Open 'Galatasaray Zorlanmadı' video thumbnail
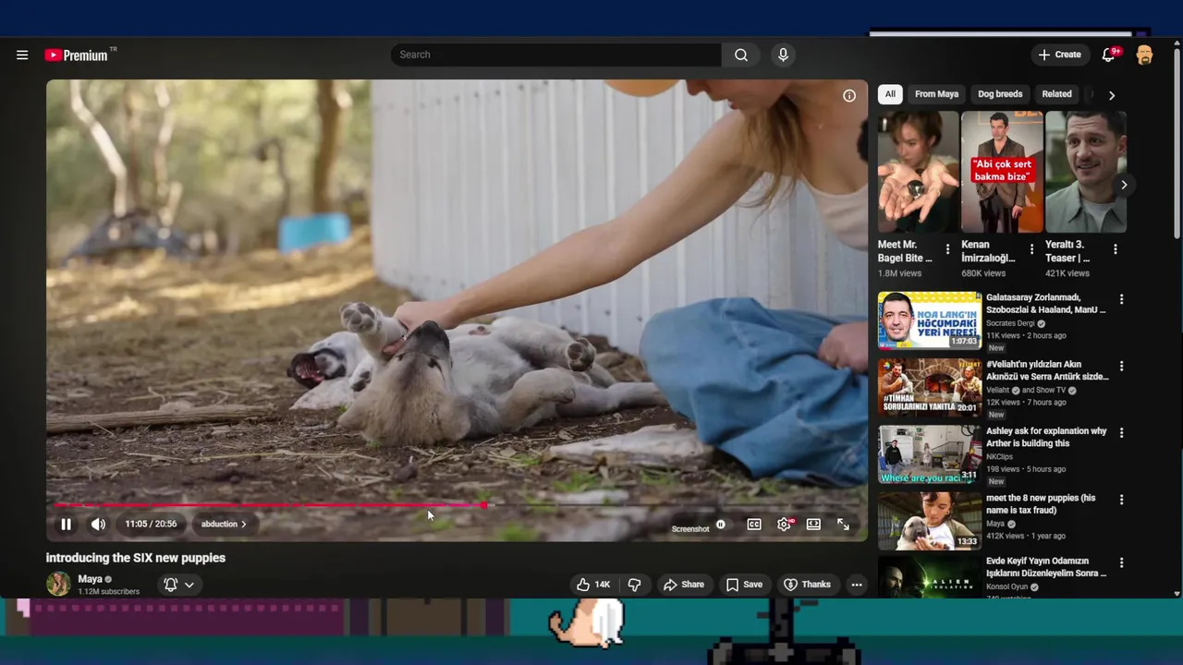 tap(930, 320)
